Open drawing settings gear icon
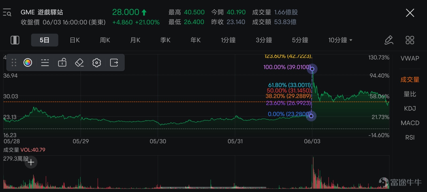This screenshot has width=427, height=192. click(97, 63)
